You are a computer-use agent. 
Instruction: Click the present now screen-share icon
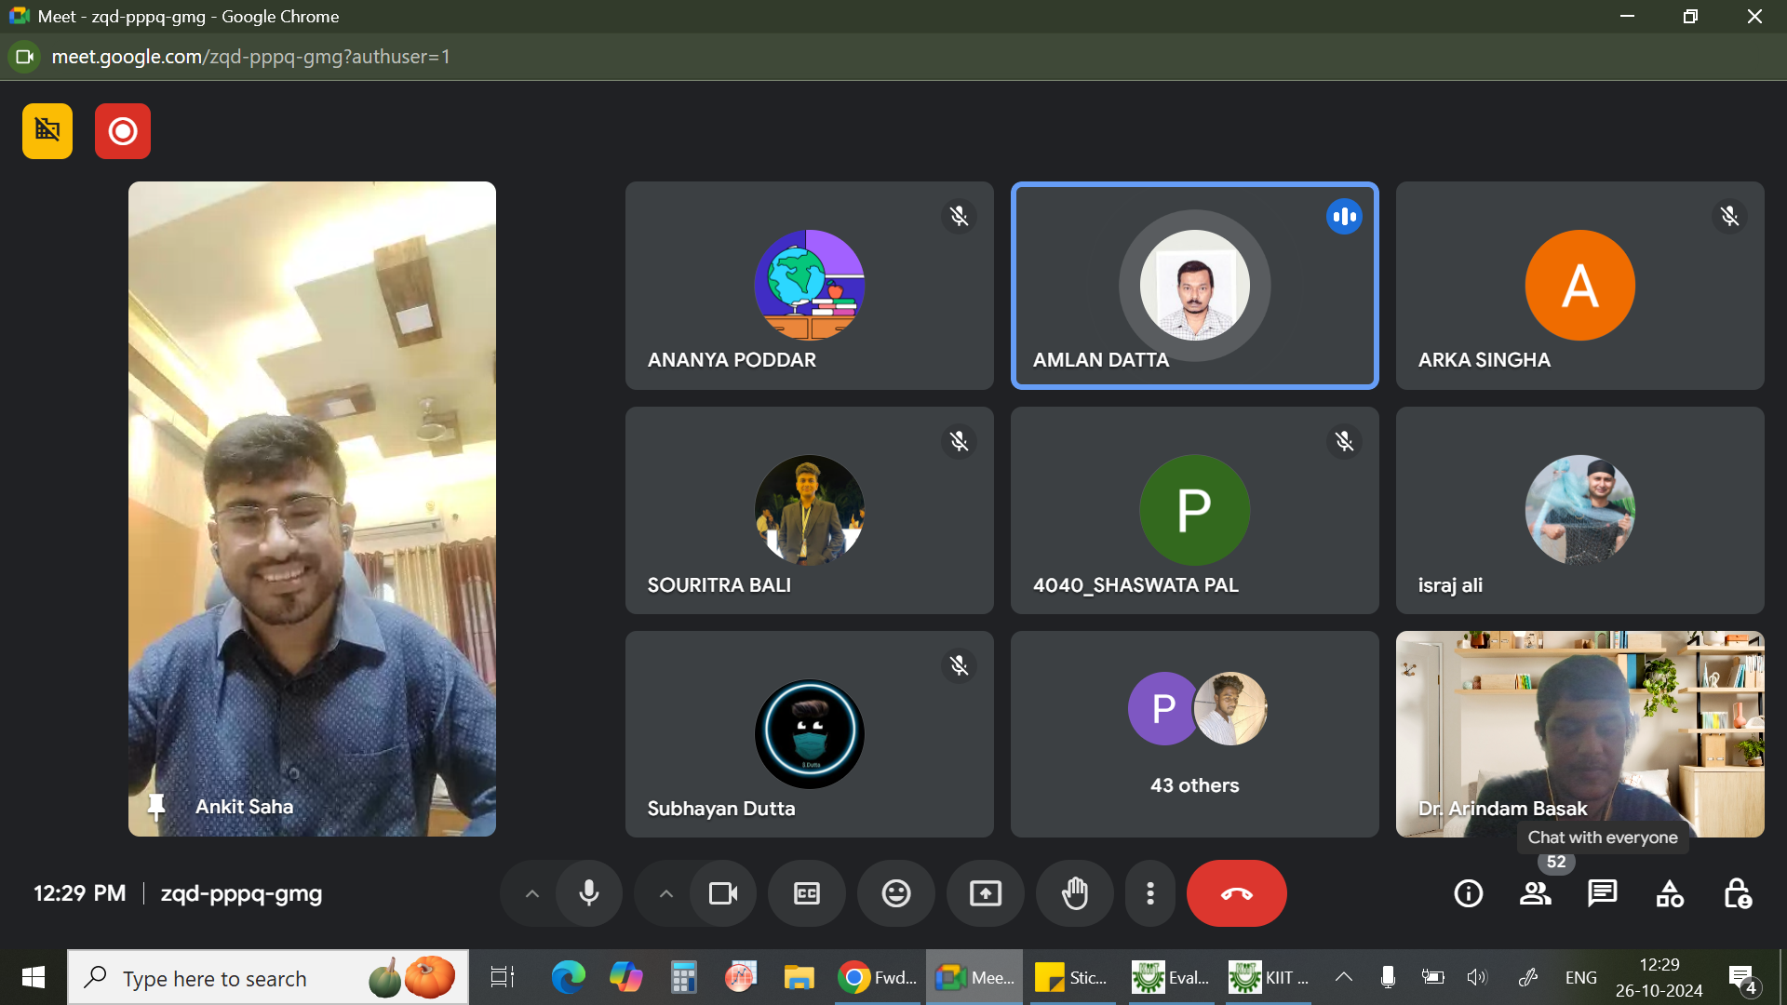click(985, 893)
